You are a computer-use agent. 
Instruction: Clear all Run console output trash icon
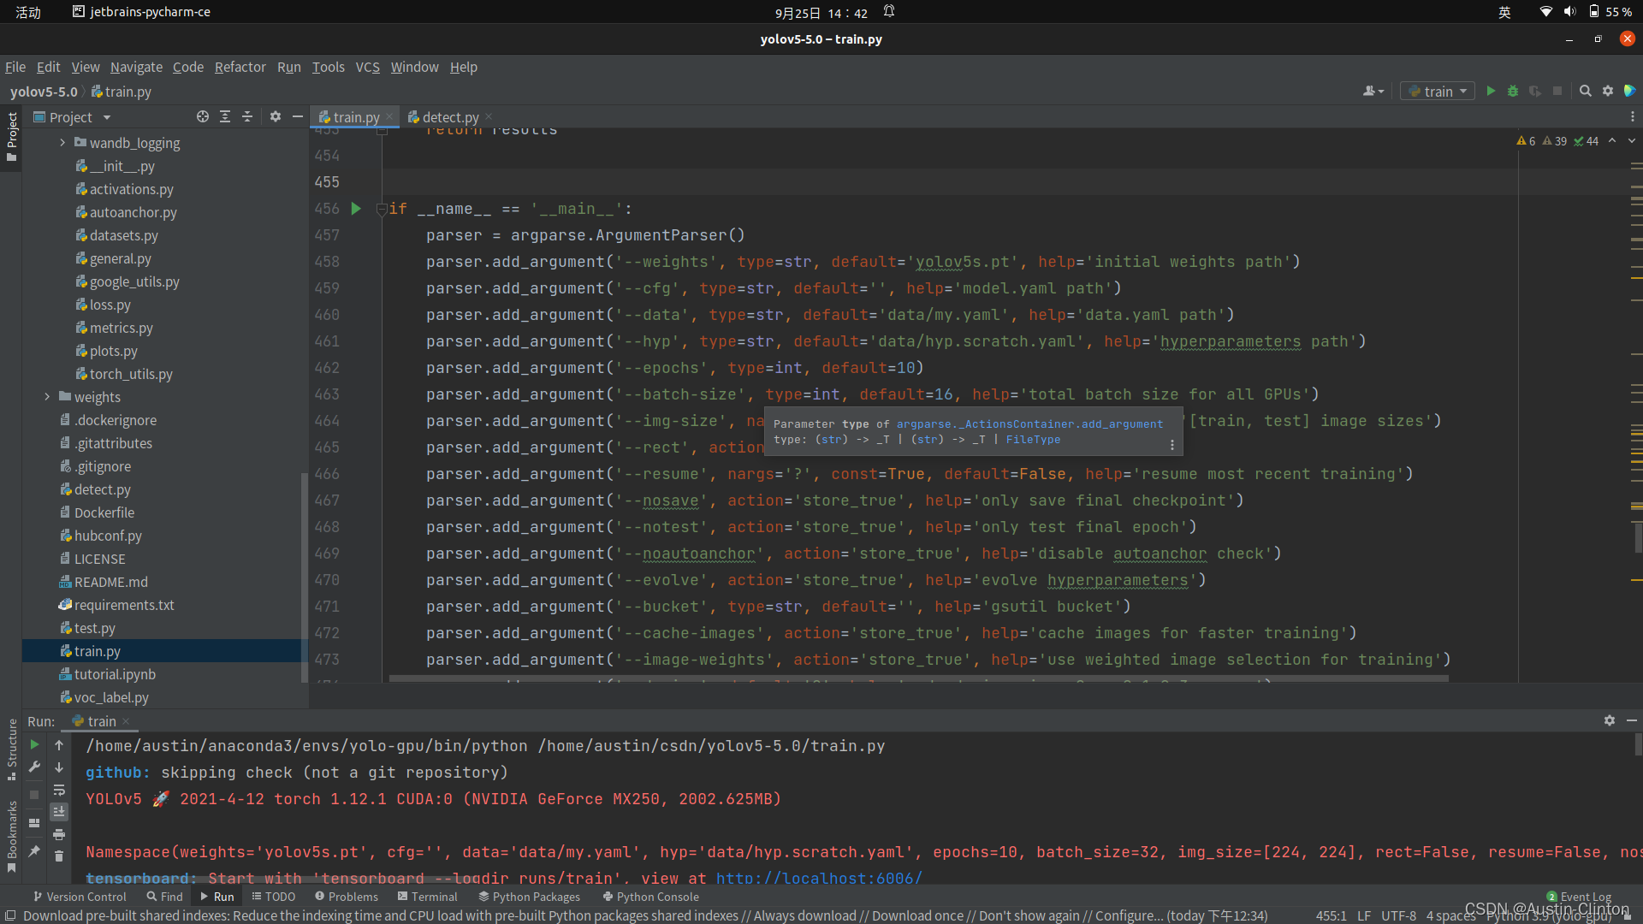coord(59,856)
